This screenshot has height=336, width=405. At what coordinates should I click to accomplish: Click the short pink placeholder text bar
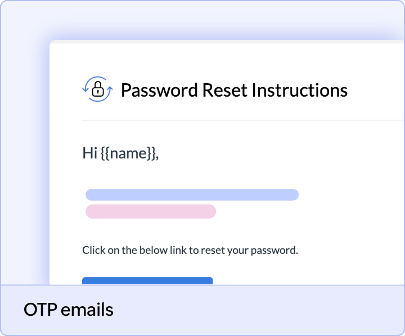tap(151, 211)
